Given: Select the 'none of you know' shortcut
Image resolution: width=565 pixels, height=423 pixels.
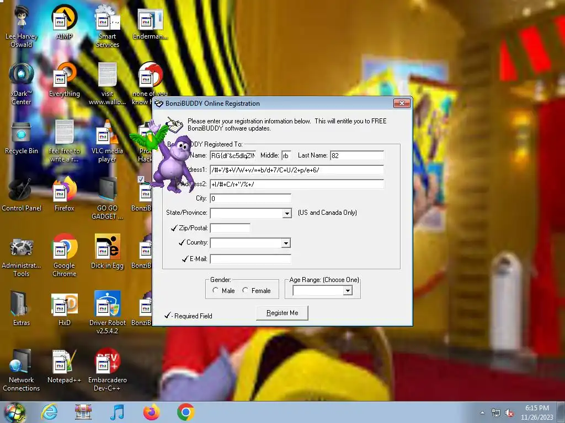Looking at the screenshot, I should [150, 84].
